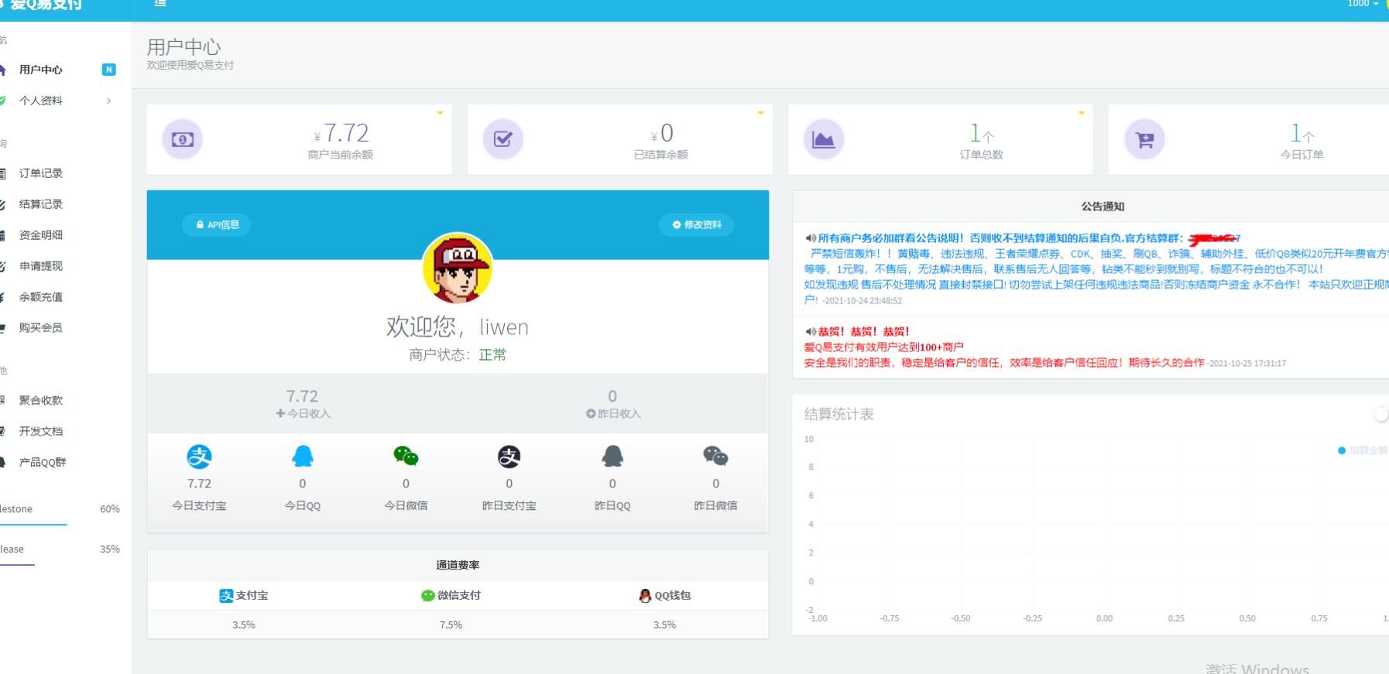Click the user avatar image

point(458,269)
